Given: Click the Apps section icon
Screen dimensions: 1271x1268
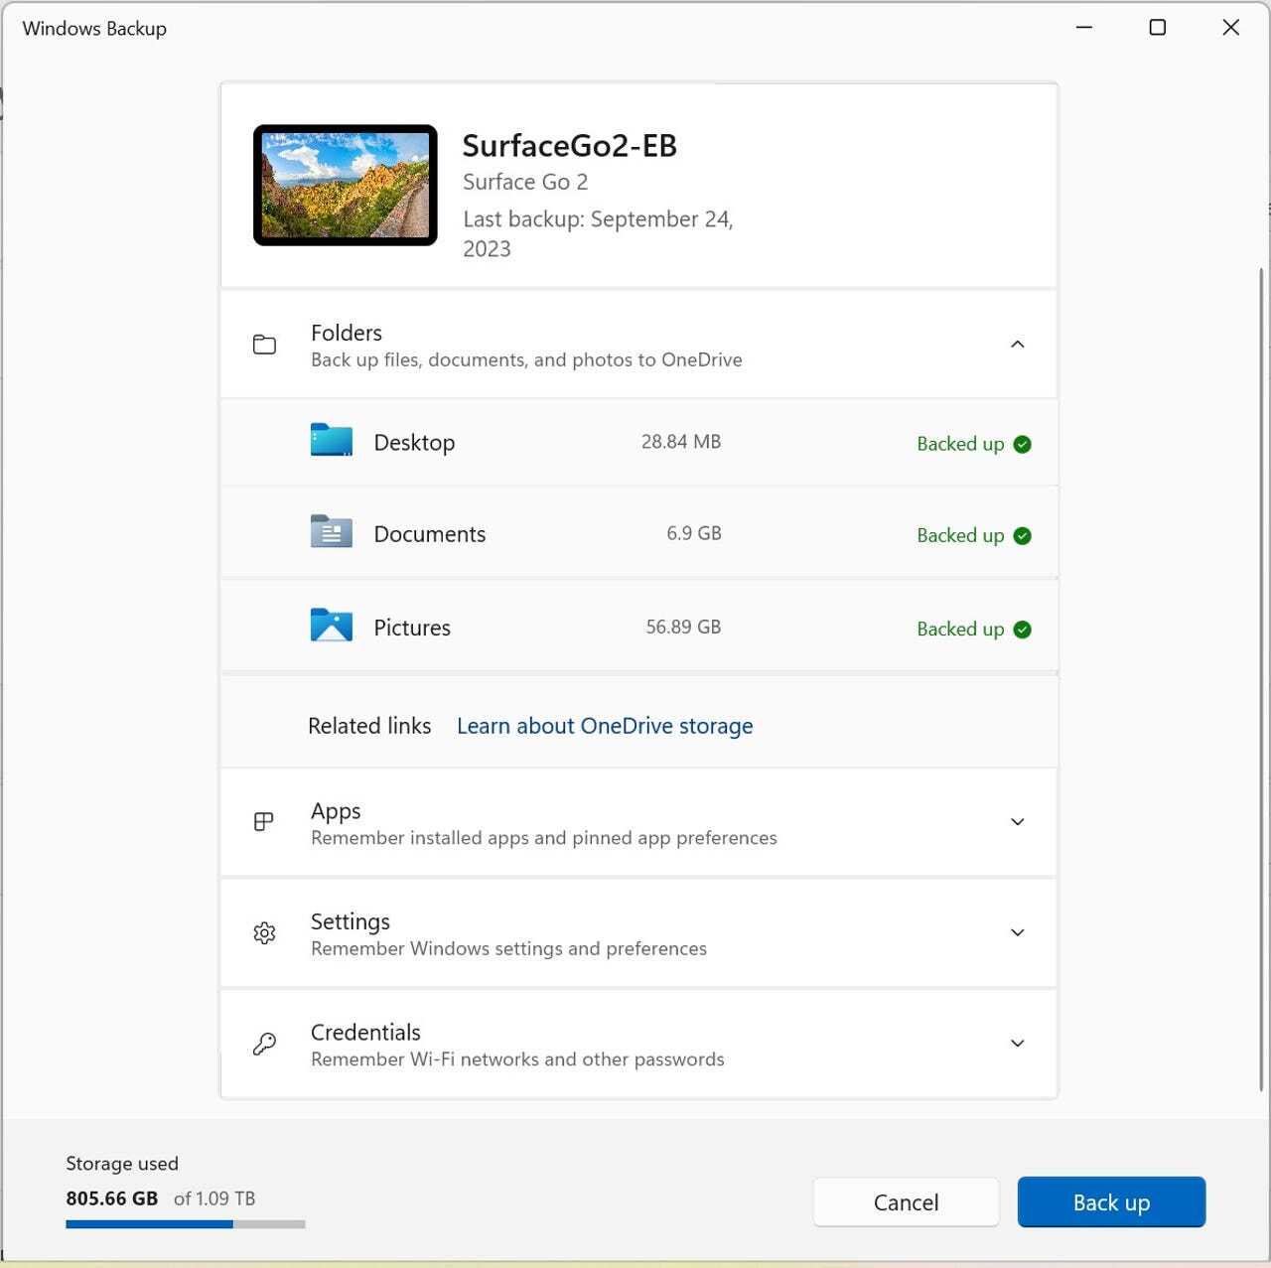Looking at the screenshot, I should (264, 822).
